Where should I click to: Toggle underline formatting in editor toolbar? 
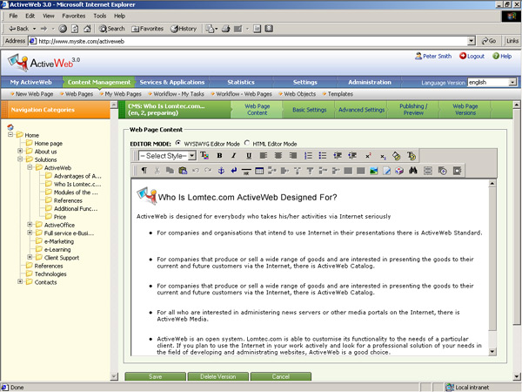click(248, 156)
